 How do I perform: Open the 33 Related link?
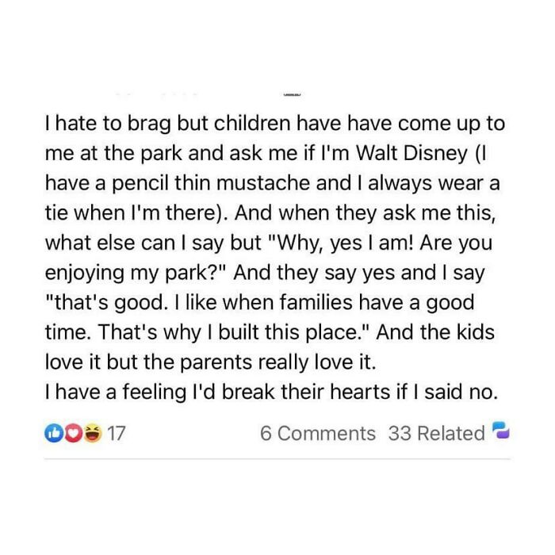(x=437, y=433)
